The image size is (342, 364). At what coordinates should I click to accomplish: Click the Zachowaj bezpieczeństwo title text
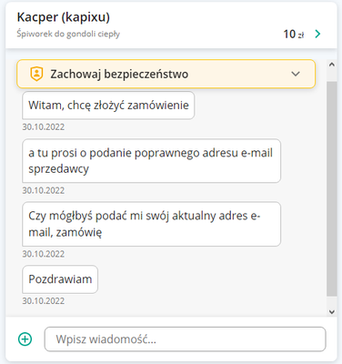click(x=119, y=75)
